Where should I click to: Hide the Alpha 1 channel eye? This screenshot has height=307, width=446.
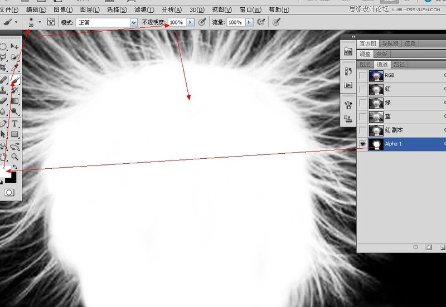(363, 144)
